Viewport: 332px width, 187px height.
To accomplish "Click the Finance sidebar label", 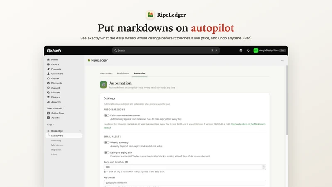I will tap(56, 97).
